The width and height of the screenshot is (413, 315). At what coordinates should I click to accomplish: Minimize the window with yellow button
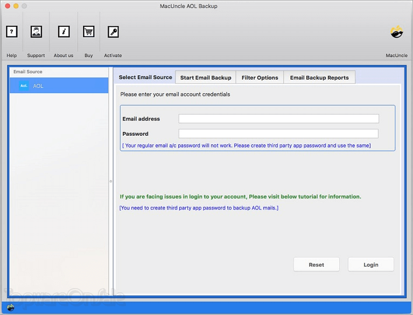[16, 6]
